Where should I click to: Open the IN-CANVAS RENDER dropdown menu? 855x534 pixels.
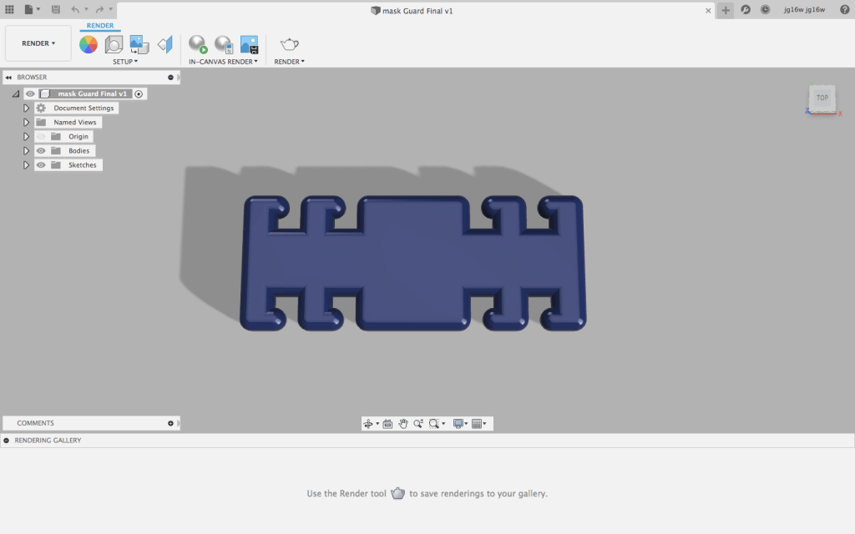223,62
